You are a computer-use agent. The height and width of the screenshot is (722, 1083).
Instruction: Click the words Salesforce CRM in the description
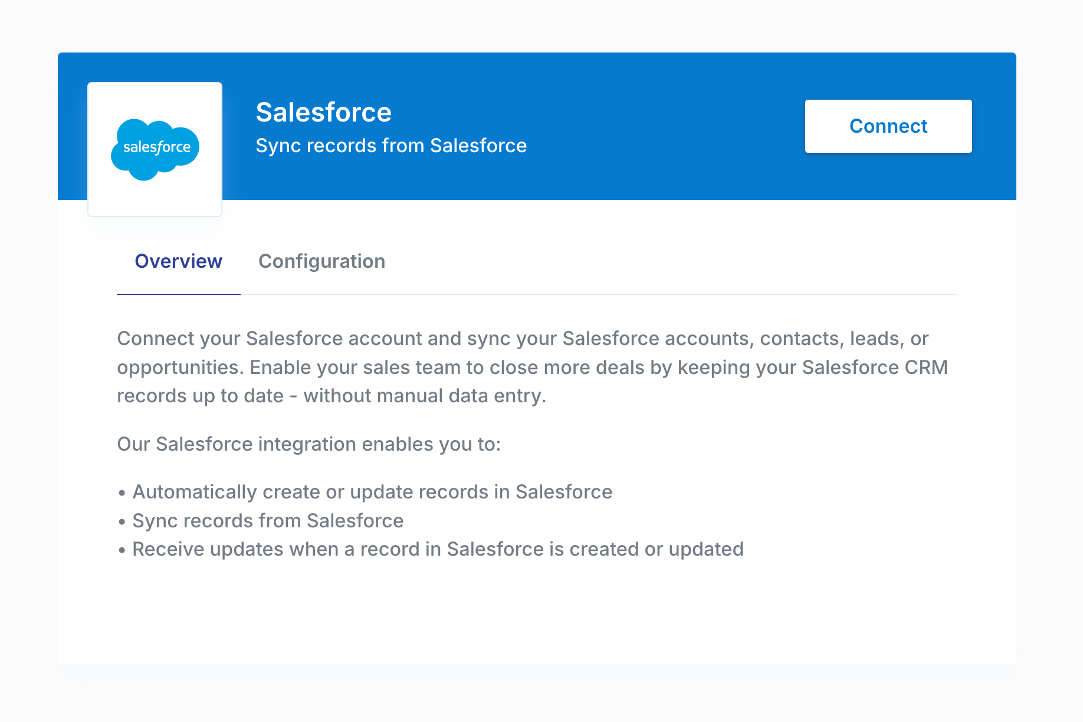pyautogui.click(x=875, y=367)
